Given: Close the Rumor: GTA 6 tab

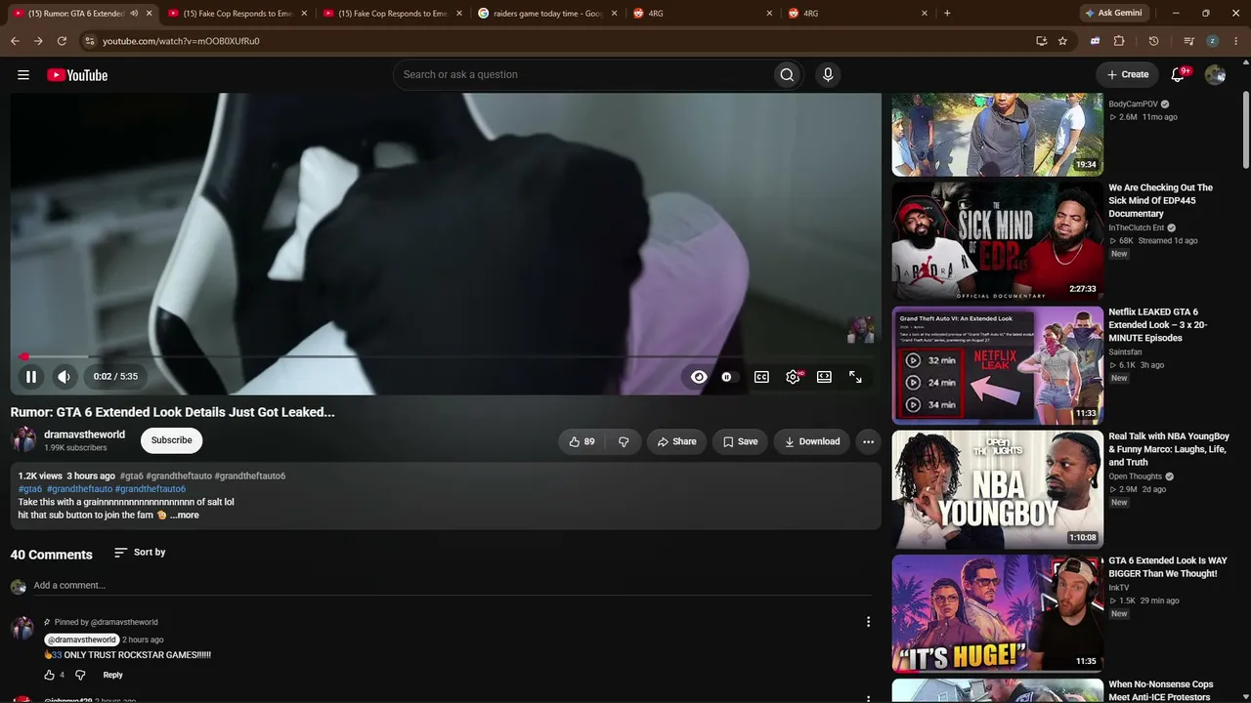Looking at the screenshot, I should 150,14.
